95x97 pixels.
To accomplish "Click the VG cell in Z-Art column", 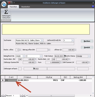I will pyautogui.click(x=11, y=80).
